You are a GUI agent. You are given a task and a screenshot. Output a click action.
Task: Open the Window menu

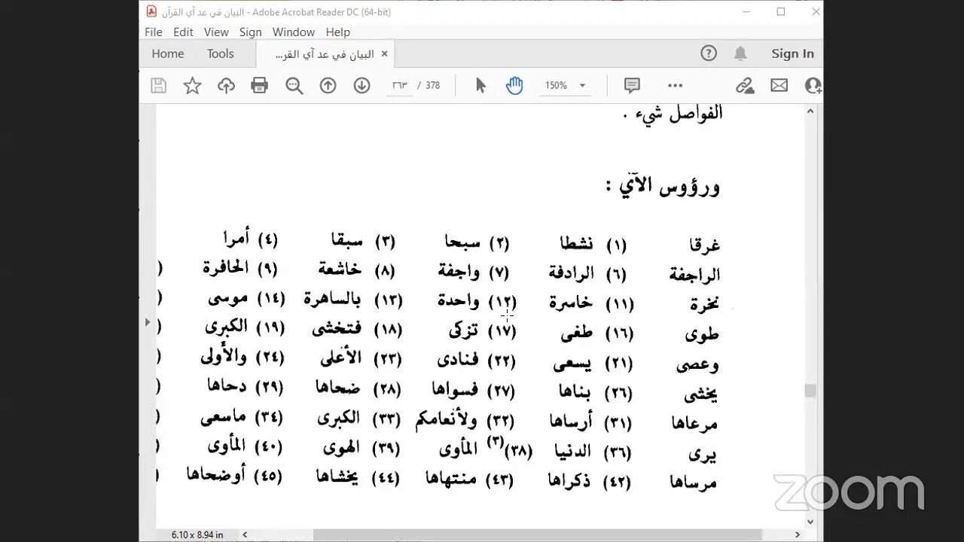point(294,32)
